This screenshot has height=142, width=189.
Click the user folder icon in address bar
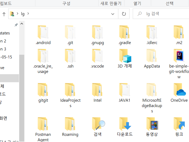click(12, 14)
